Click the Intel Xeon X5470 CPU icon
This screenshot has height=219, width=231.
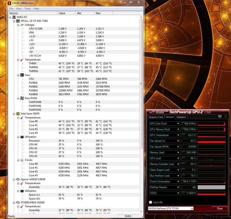(18, 114)
